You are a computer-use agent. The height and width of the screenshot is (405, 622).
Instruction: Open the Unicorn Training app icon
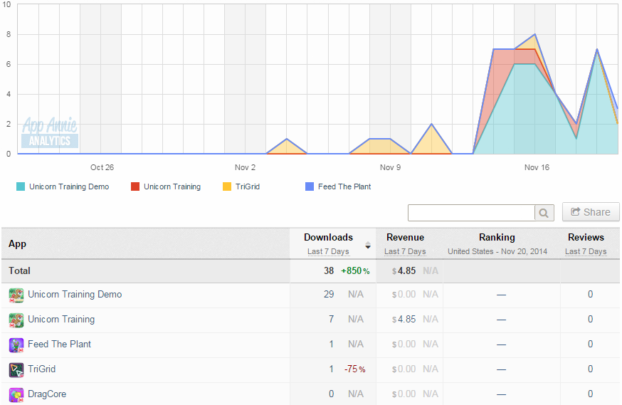16,320
